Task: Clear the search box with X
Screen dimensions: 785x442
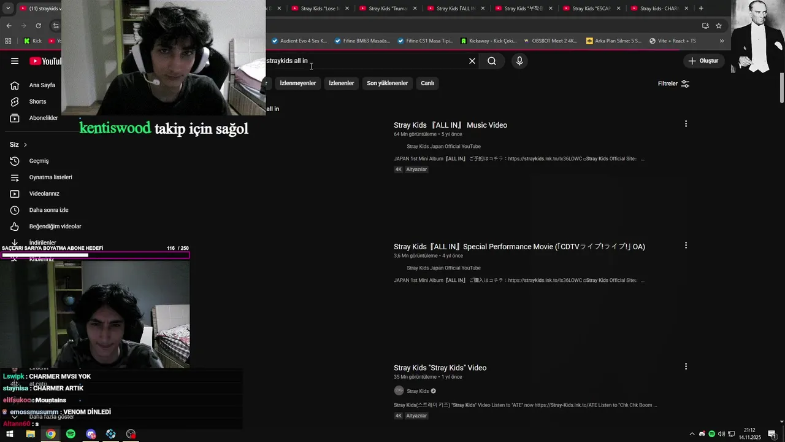Action: [x=472, y=61]
